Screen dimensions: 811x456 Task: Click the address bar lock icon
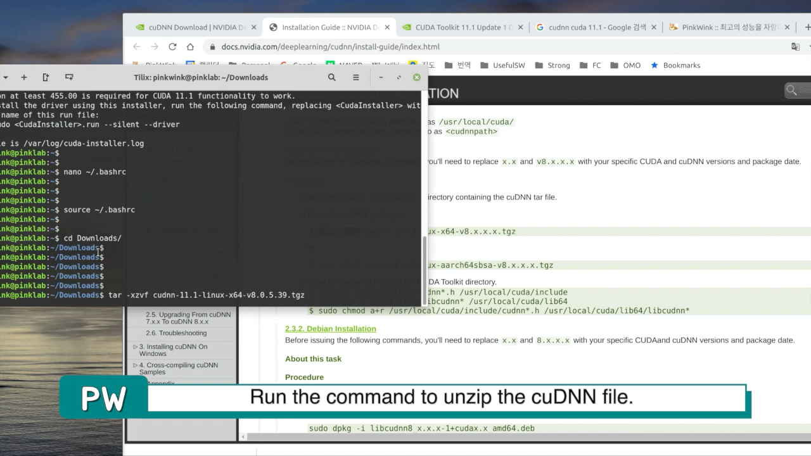(212, 47)
